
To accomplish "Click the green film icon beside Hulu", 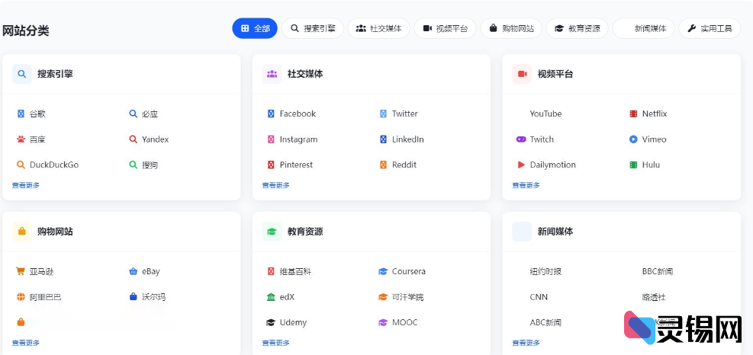I will click(633, 165).
